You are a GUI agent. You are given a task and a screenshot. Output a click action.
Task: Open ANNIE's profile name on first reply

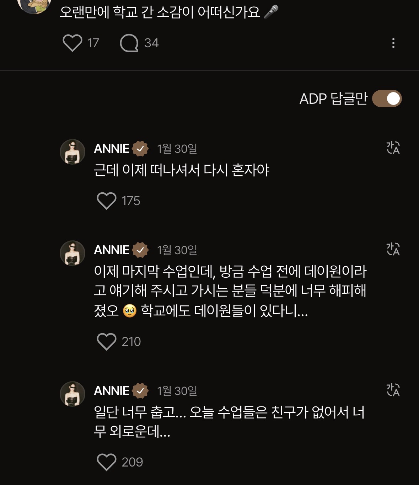pos(112,149)
